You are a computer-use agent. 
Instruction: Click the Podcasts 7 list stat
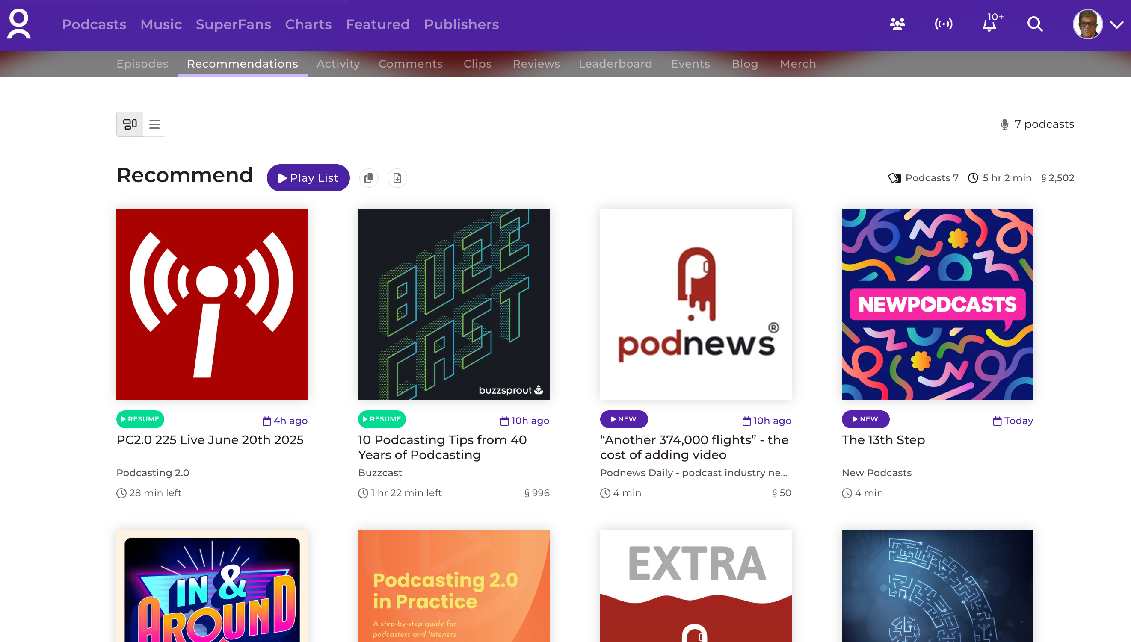pos(923,178)
